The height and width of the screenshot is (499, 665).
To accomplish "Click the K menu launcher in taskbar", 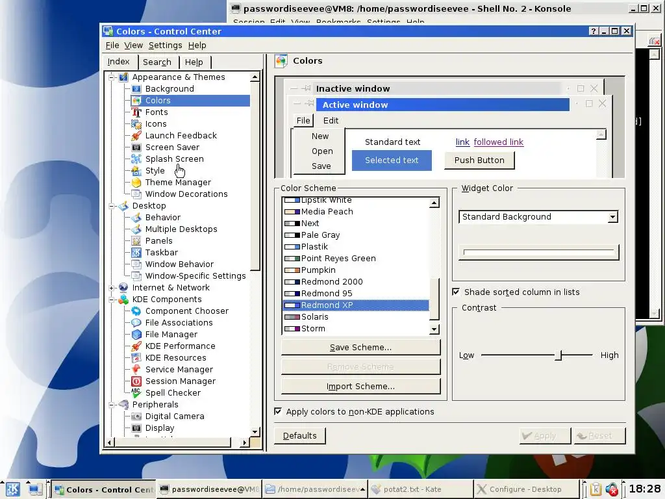I will (x=12, y=489).
